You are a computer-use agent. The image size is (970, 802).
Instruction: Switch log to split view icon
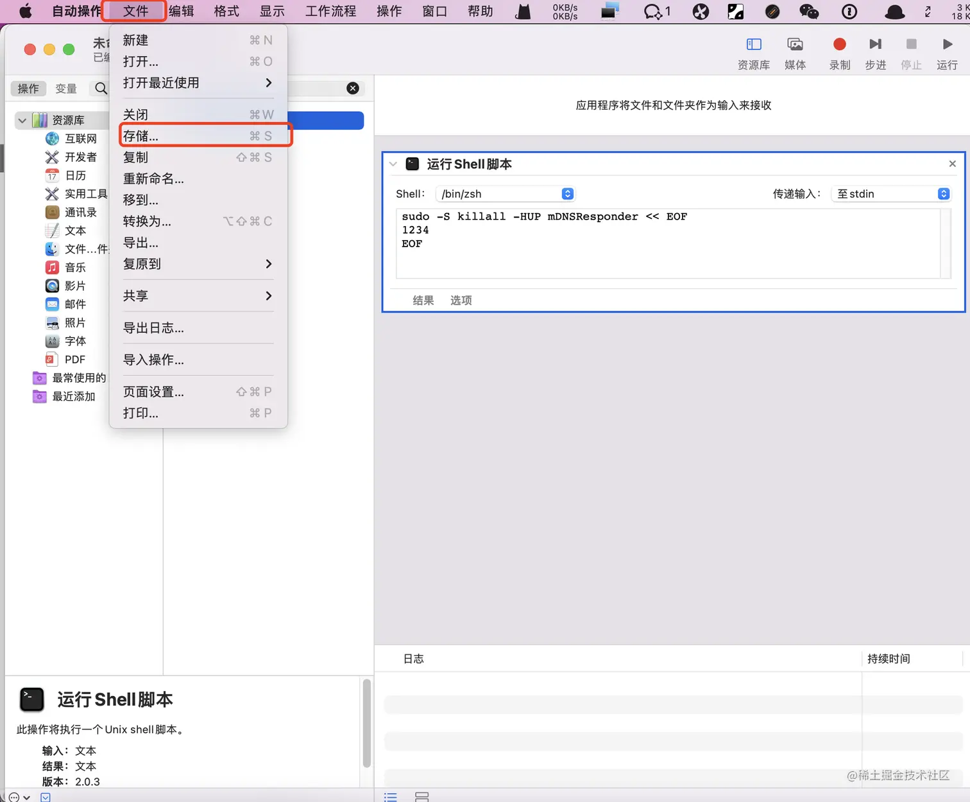421,797
